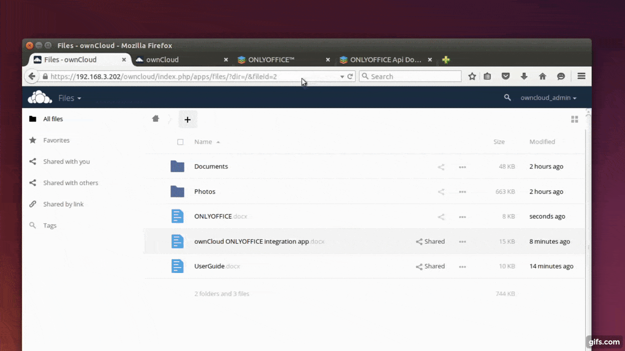
Task: Click Firefox bookmark star icon
Action: pyautogui.click(x=472, y=77)
